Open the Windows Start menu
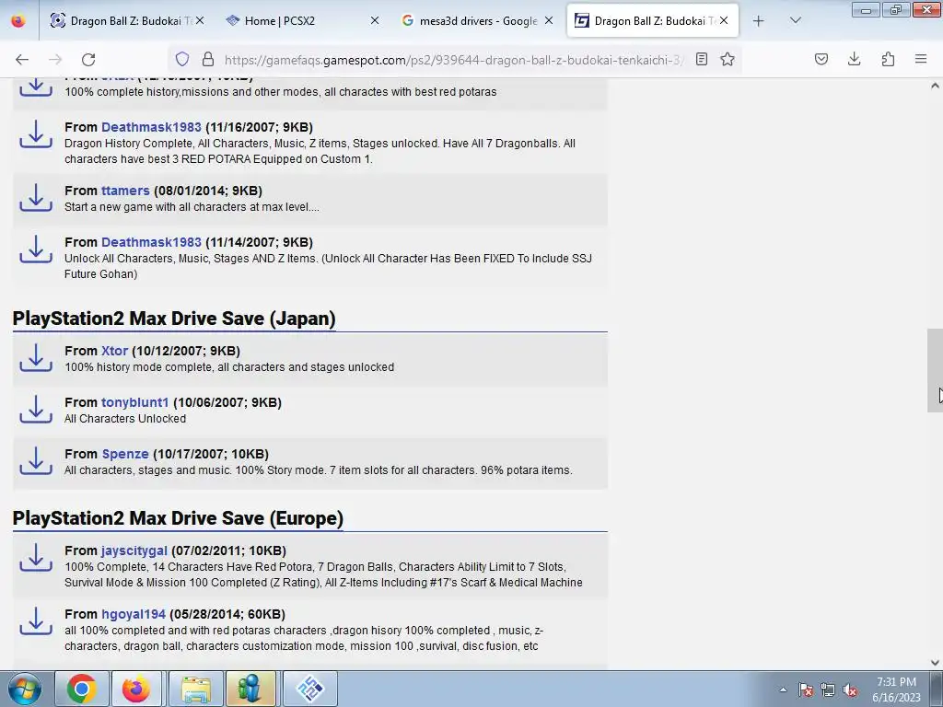 25,689
